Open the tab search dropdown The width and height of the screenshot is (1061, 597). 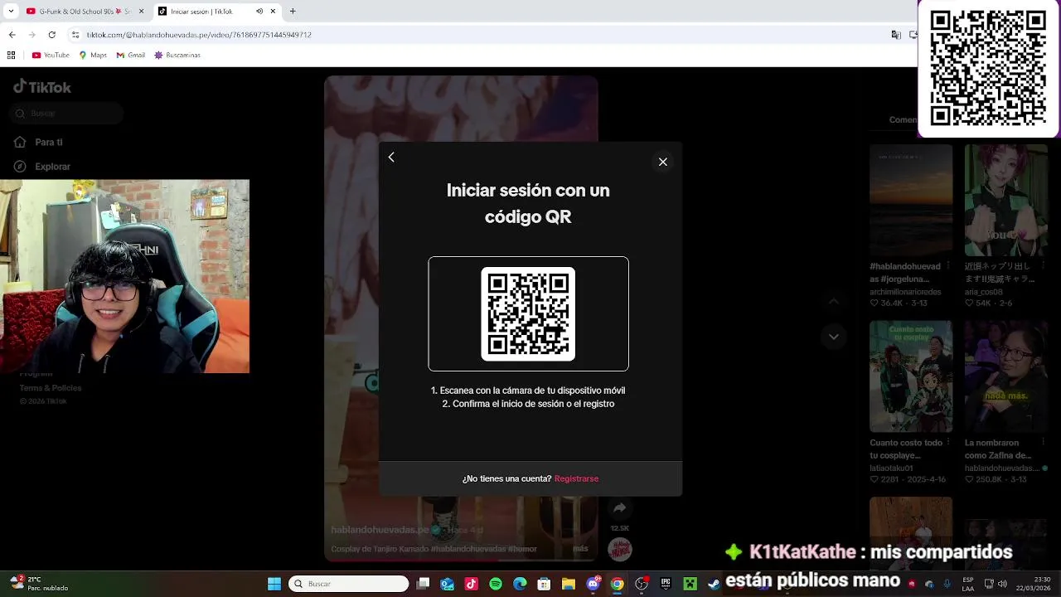[x=10, y=12]
